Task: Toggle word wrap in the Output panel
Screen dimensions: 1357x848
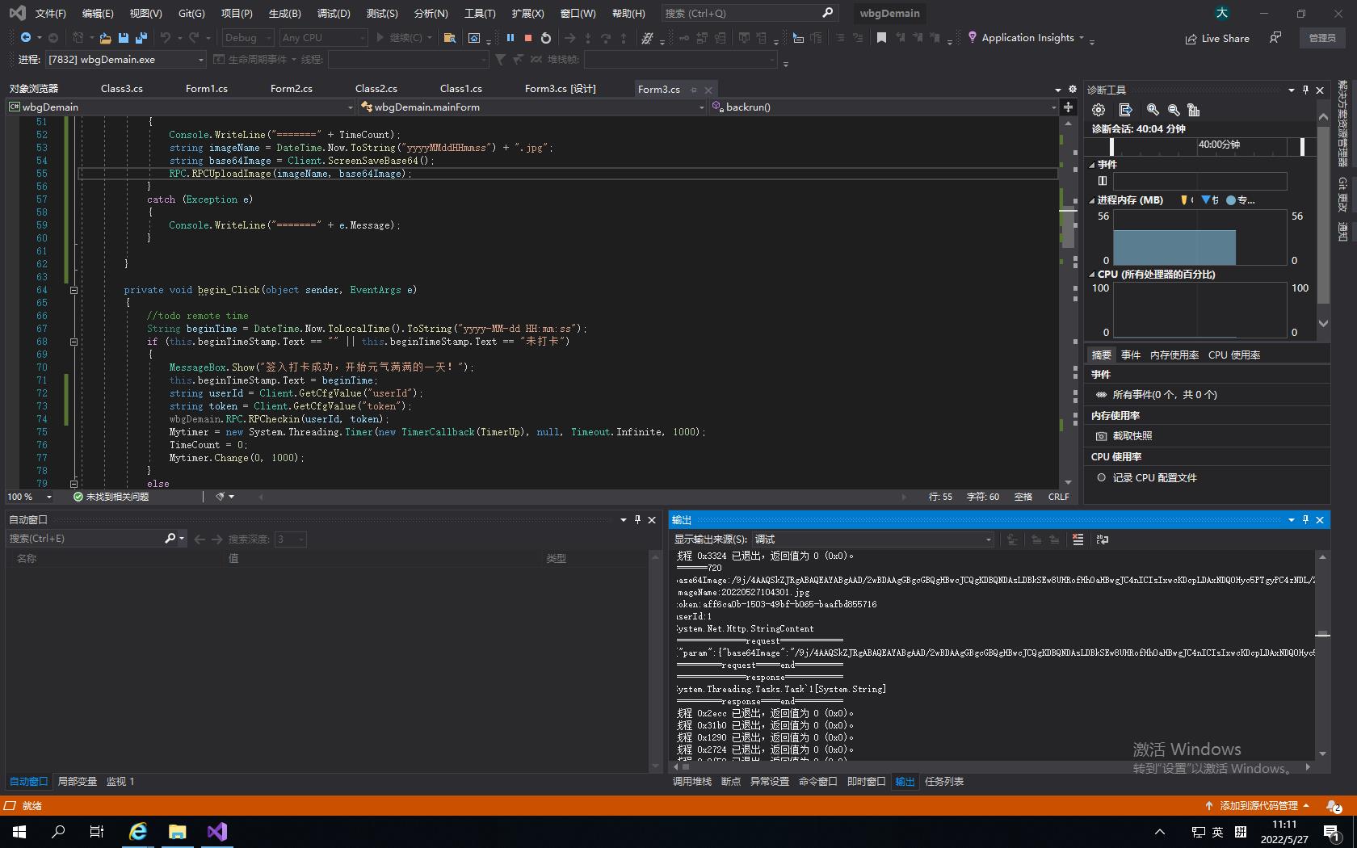Action: (1103, 539)
